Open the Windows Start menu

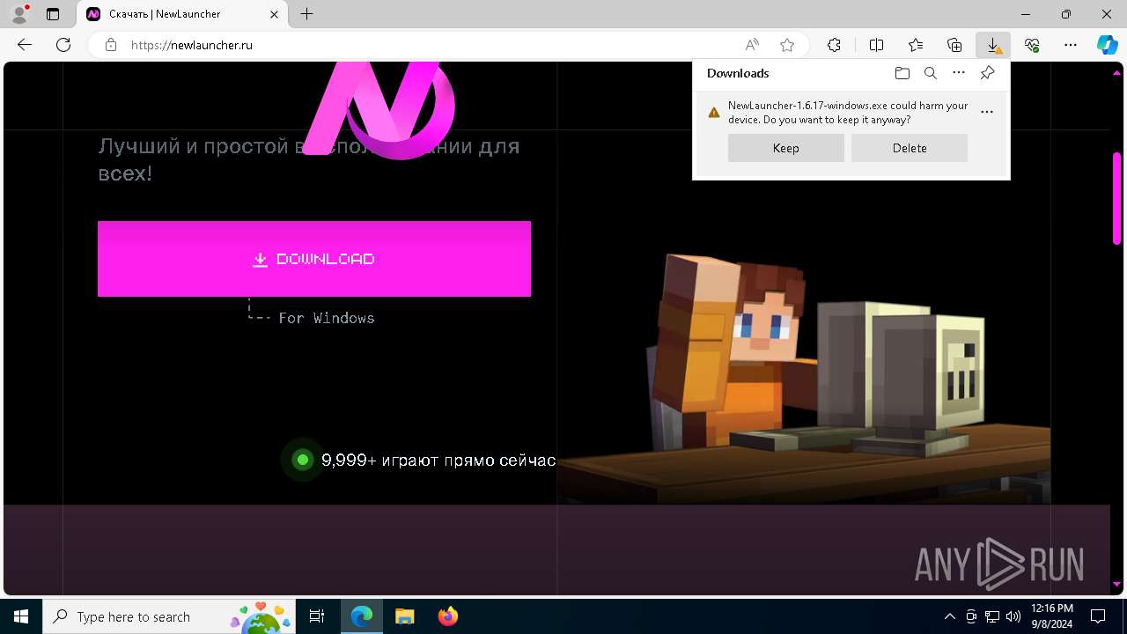[21, 616]
